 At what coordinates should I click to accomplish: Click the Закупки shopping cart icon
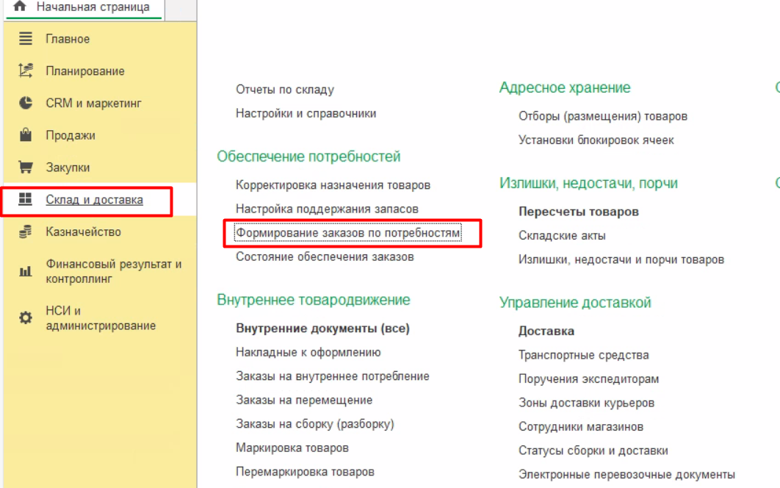tap(26, 168)
